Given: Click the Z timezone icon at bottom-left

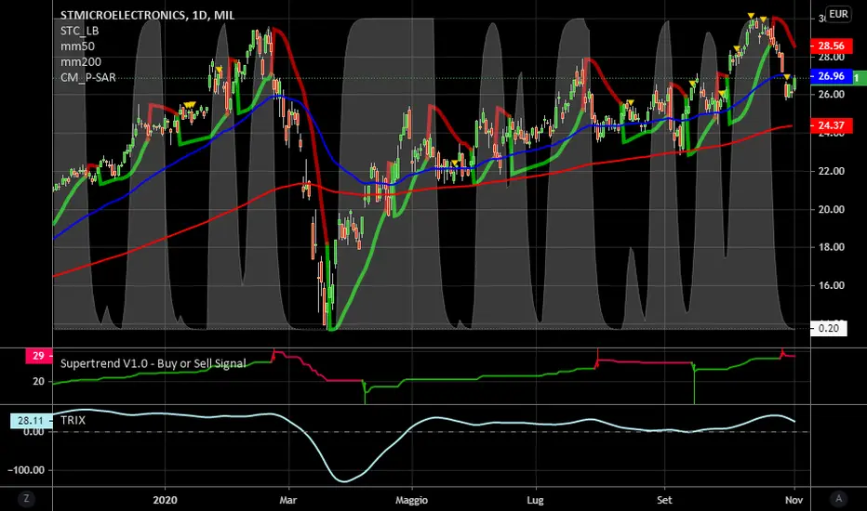Looking at the screenshot, I should (26, 498).
